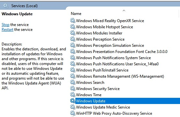Screen dimensions: 180x117
Task: Click gear icon of Windows Remote Management
Action: [x=73, y=76]
